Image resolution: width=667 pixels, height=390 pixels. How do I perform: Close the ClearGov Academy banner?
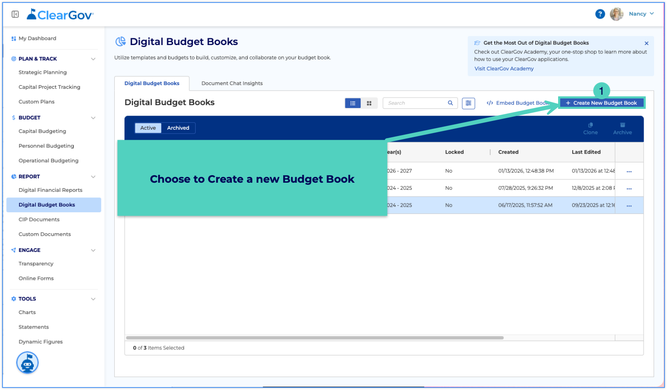click(x=647, y=43)
